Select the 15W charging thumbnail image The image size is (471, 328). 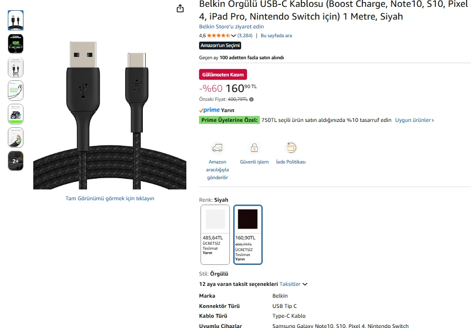16,44
